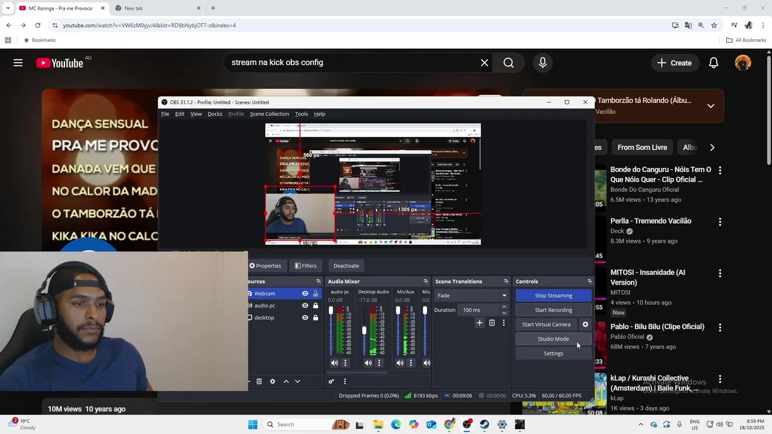Undock the Audio Mixer panel
772x434 pixels.
click(426, 281)
